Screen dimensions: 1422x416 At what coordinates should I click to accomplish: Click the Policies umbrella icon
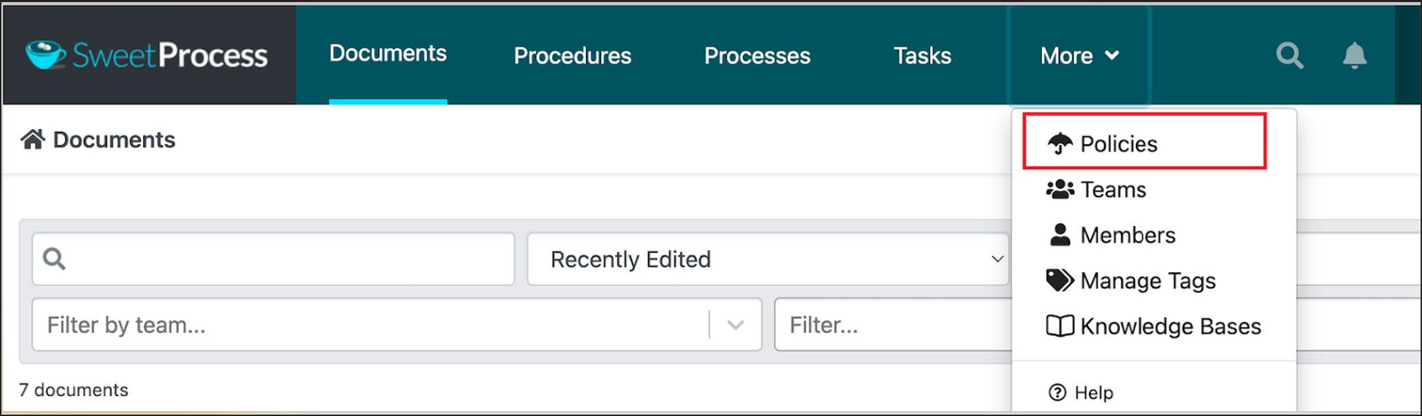pos(1059,144)
